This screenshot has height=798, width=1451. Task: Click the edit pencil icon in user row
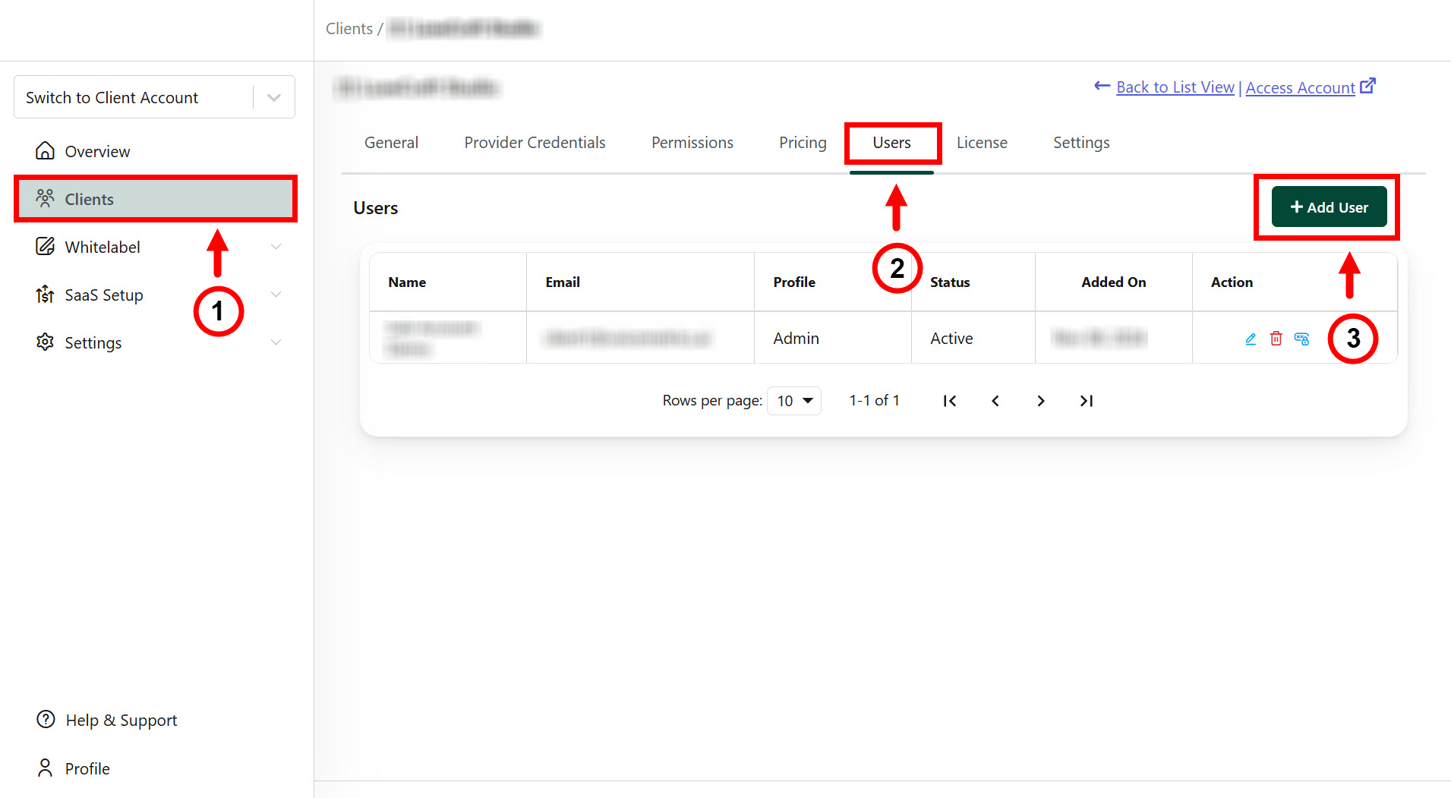pyautogui.click(x=1251, y=339)
